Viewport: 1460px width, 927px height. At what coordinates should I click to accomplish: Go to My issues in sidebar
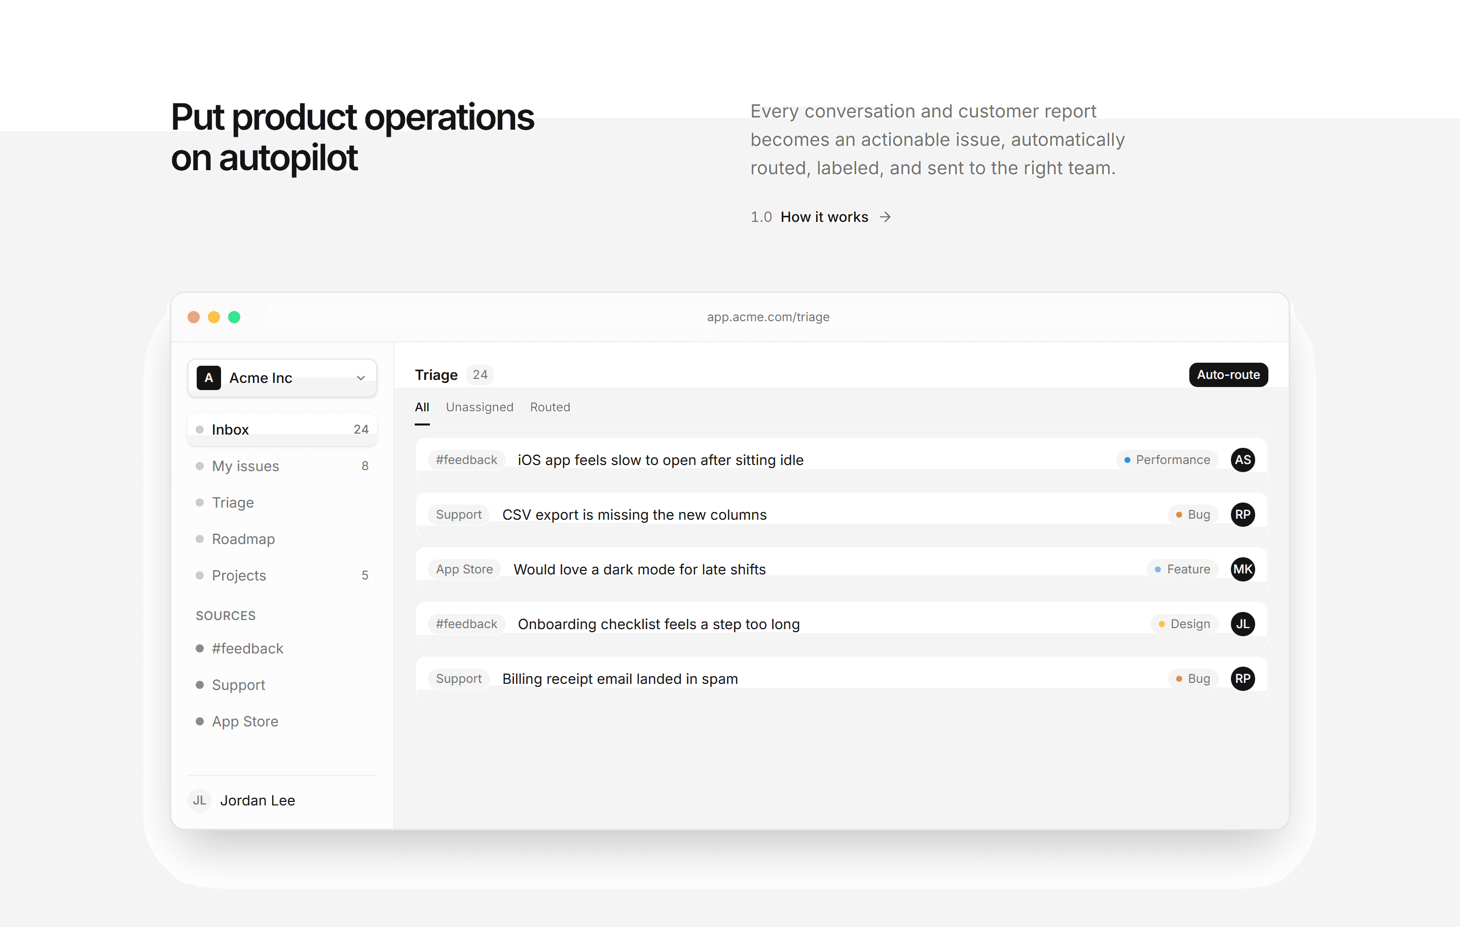[x=282, y=466]
